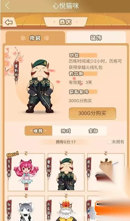Open the 装饰 tab
The image size is (130, 221).
[96, 38]
